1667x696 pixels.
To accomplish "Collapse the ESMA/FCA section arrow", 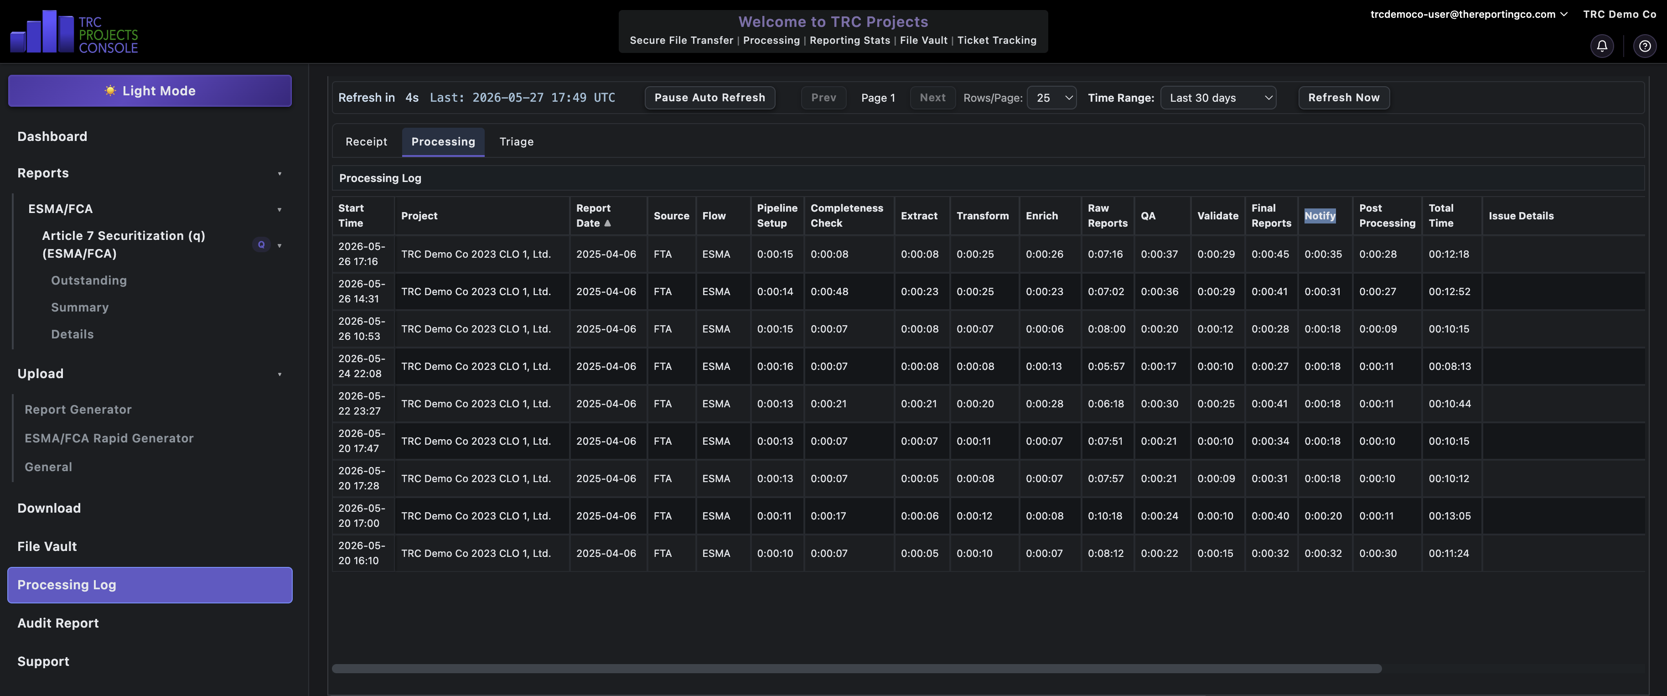I will pyautogui.click(x=280, y=210).
